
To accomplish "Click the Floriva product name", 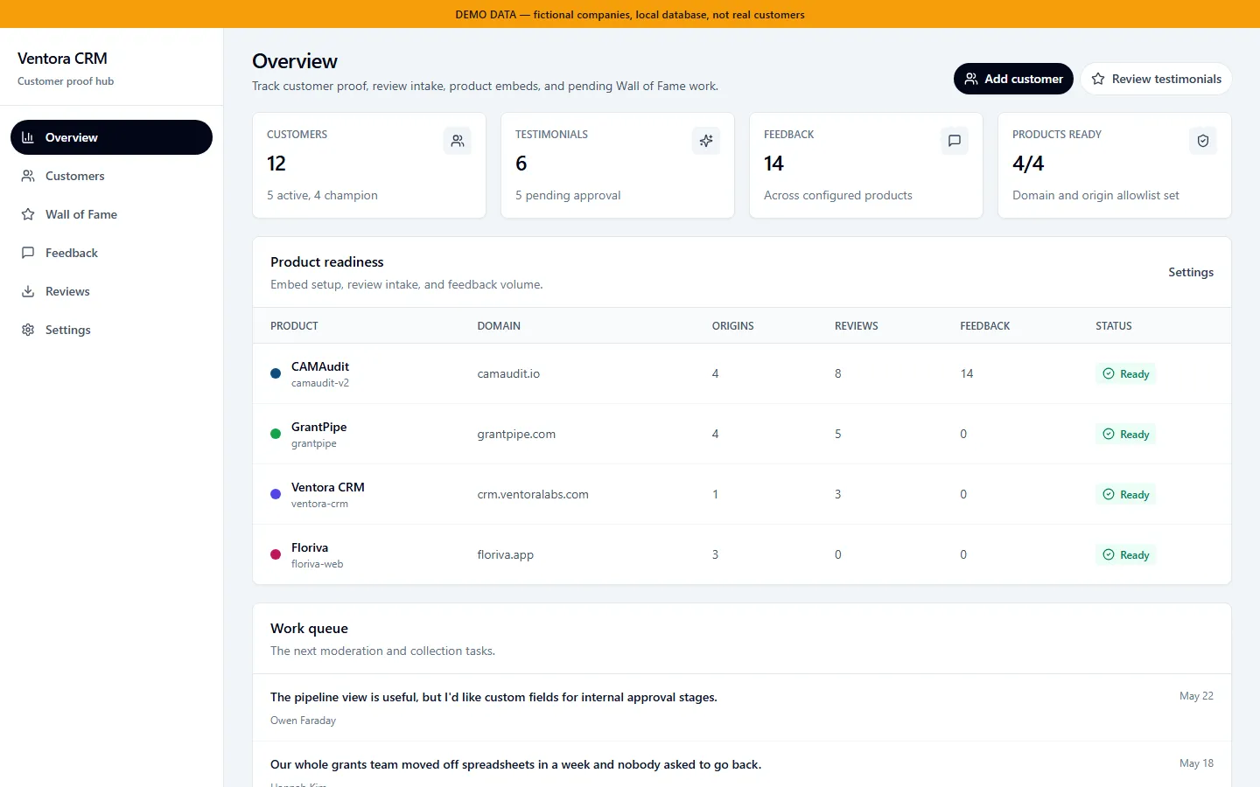I will tap(310, 547).
